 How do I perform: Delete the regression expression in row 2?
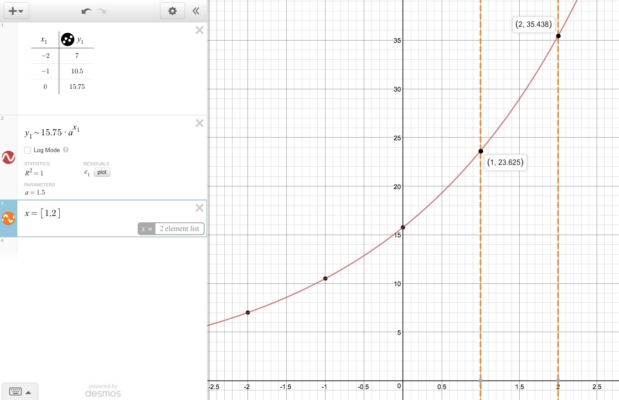click(x=199, y=123)
